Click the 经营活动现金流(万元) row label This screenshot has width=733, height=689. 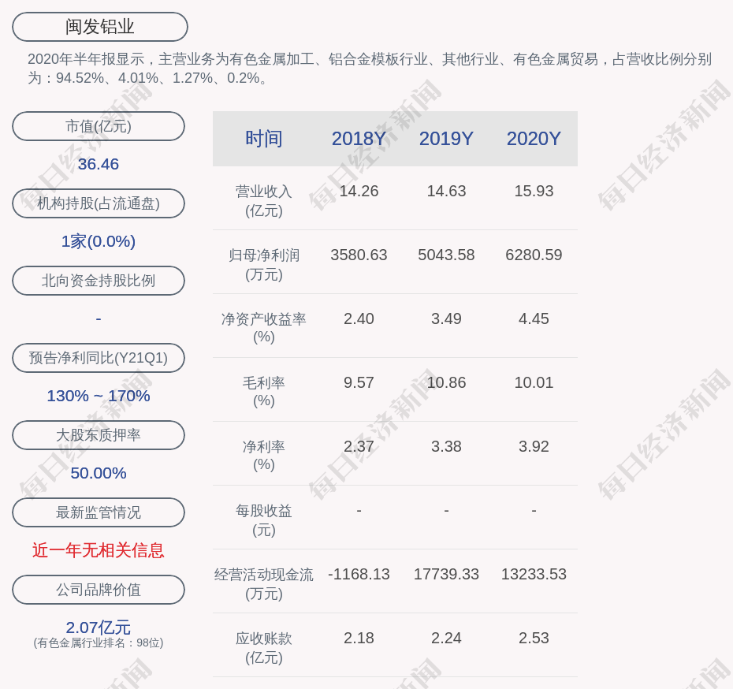tap(264, 584)
